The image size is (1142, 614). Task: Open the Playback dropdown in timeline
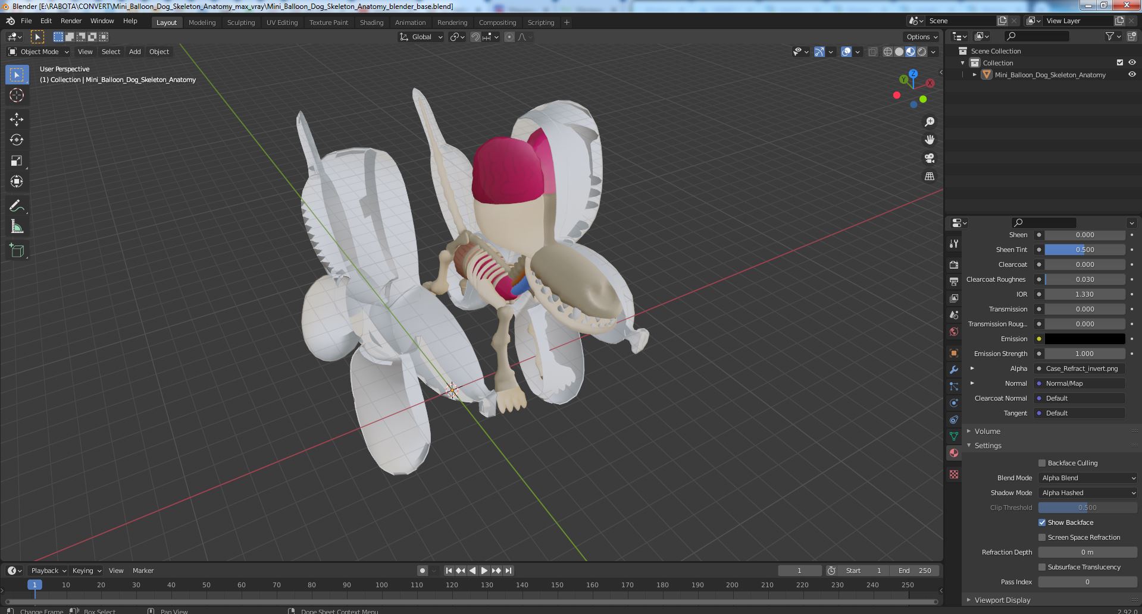pos(48,571)
